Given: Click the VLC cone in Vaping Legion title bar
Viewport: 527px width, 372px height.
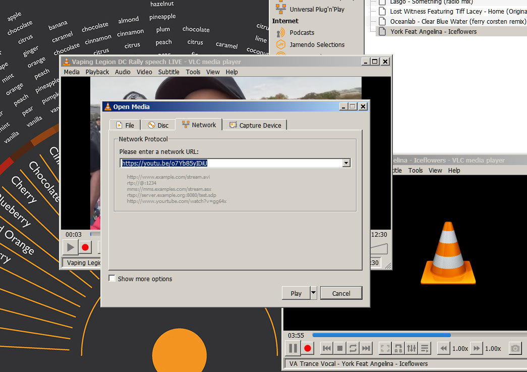Looking at the screenshot, I should tap(67, 62).
